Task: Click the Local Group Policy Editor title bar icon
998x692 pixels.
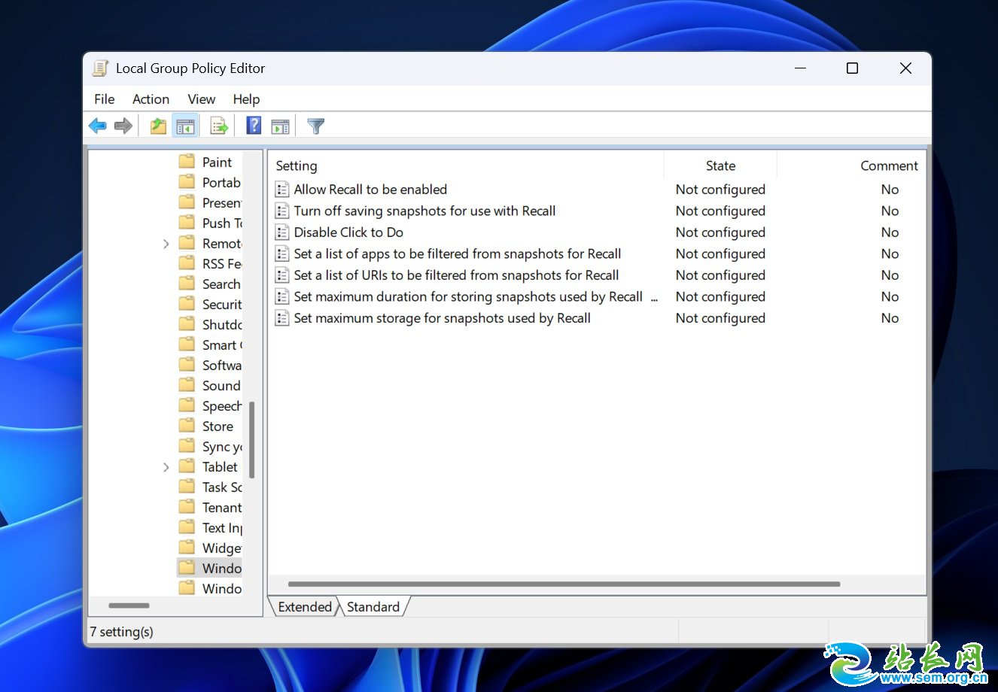Action: (x=99, y=68)
